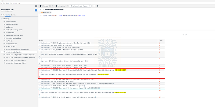The height and width of the screenshot is (107, 215).
Task: Click search icon beside Top Domains
Action: (4, 27)
